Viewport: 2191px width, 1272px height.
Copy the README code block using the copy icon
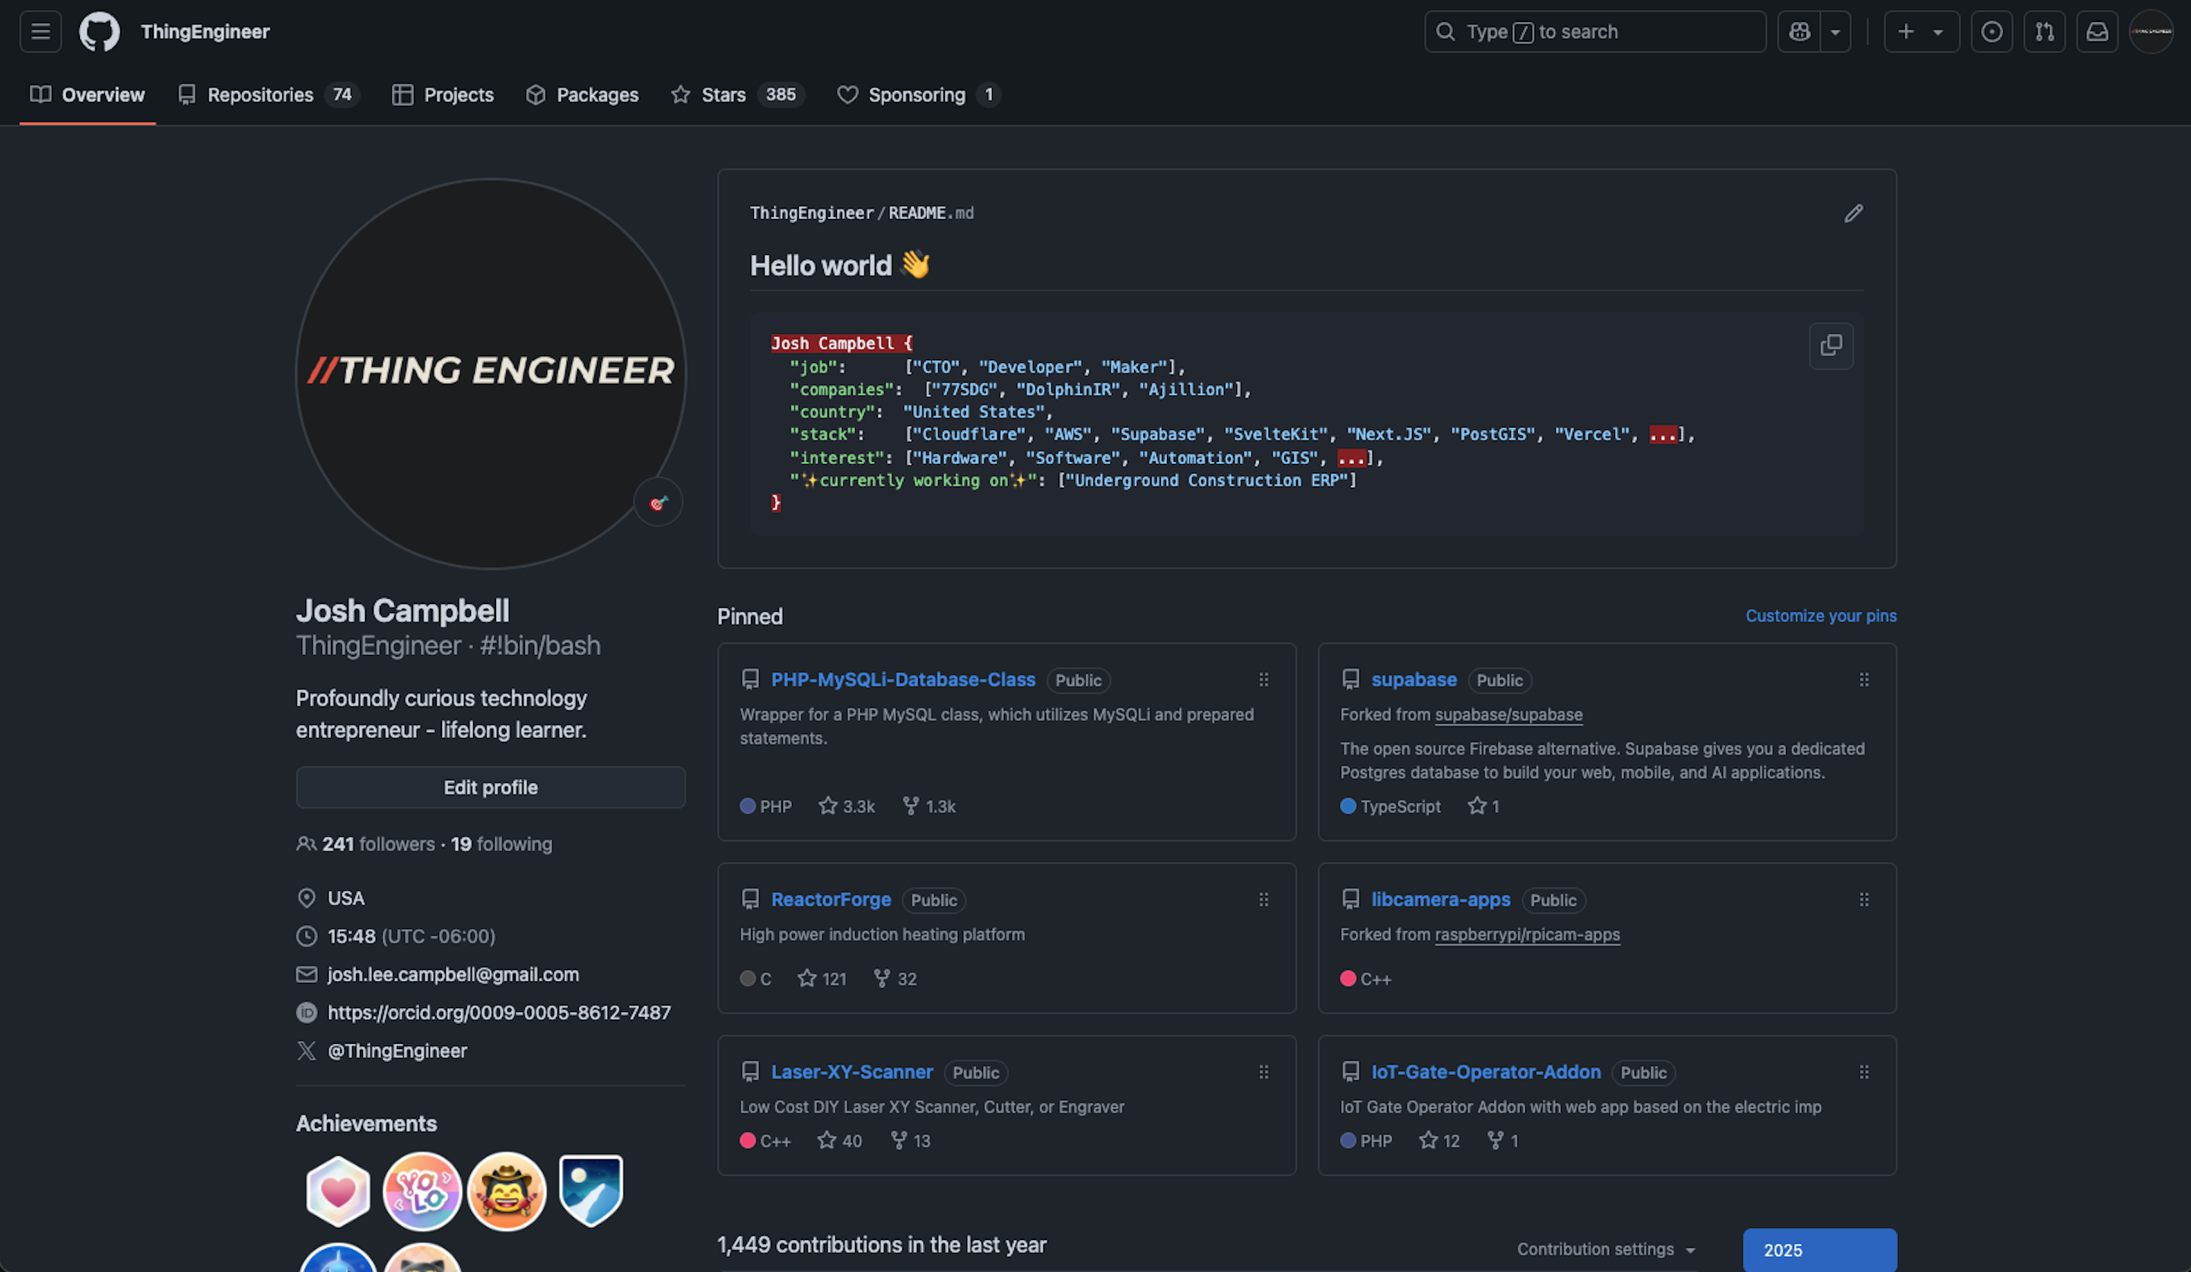(1831, 345)
